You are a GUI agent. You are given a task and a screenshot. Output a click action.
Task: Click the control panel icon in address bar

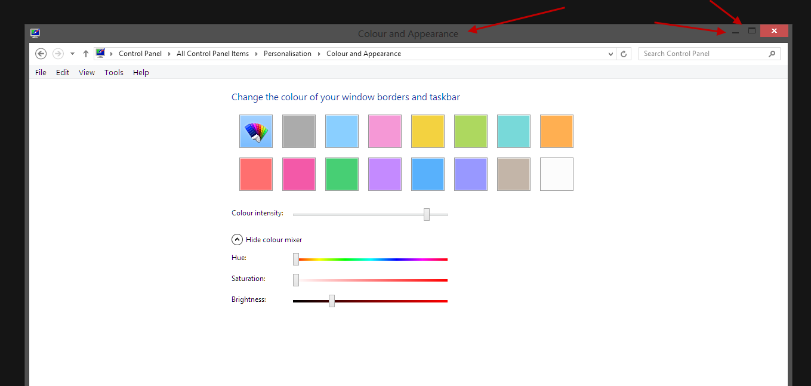pyautogui.click(x=100, y=53)
